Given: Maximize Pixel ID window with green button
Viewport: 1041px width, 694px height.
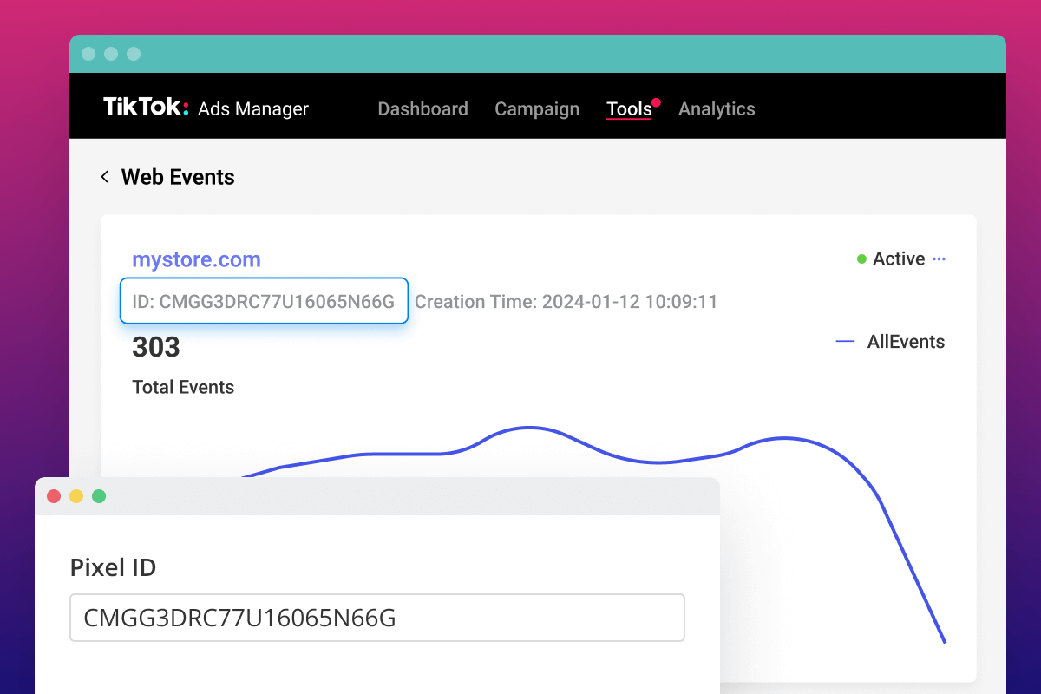Looking at the screenshot, I should tap(99, 496).
